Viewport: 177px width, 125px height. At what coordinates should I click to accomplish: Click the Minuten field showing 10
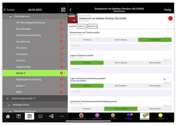point(167,79)
